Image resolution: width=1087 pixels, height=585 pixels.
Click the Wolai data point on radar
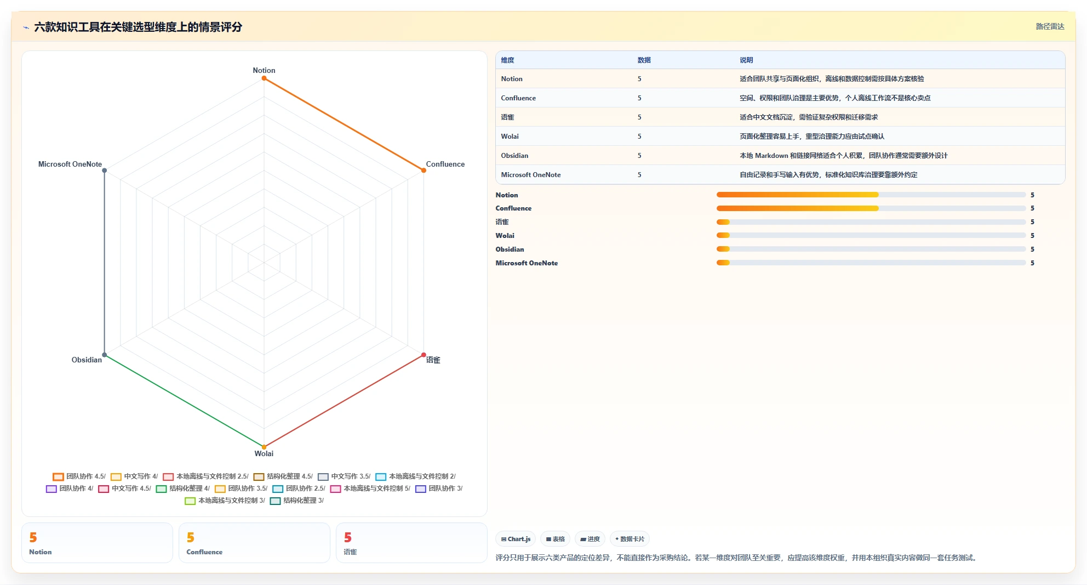point(264,447)
